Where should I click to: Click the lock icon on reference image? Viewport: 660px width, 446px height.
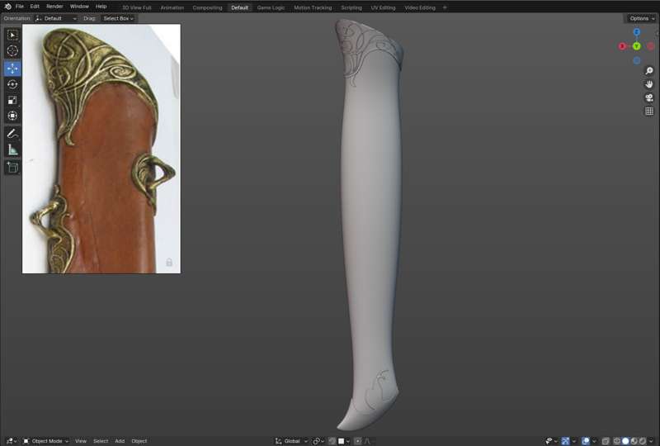tap(169, 262)
